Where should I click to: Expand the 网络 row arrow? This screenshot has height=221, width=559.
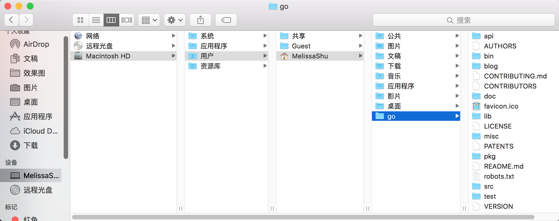click(x=173, y=36)
